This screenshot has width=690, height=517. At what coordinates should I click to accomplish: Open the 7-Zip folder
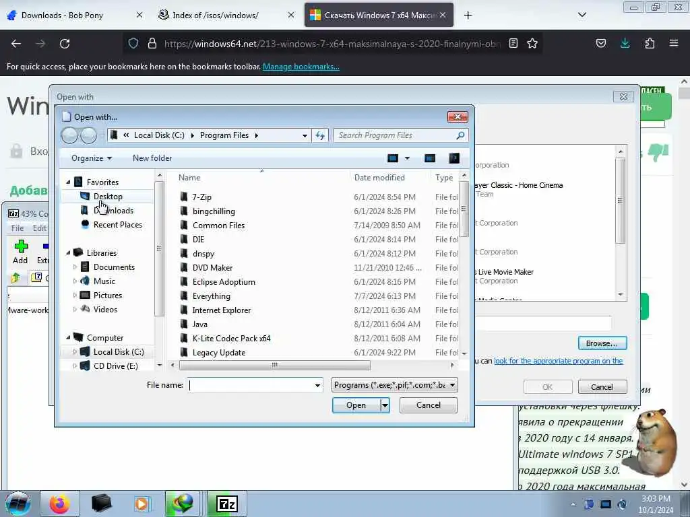pos(201,197)
